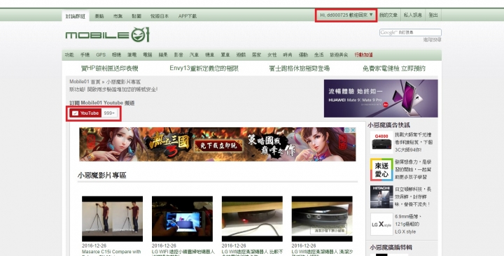Open the 相機 category menu
Screen dimensions: 504x256
pos(116,55)
